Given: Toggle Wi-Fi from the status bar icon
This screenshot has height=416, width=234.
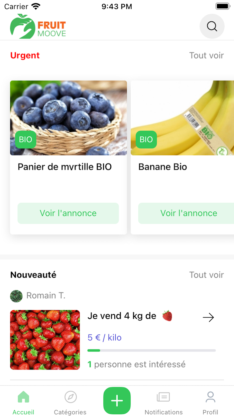Looking at the screenshot, I should coord(36,6).
